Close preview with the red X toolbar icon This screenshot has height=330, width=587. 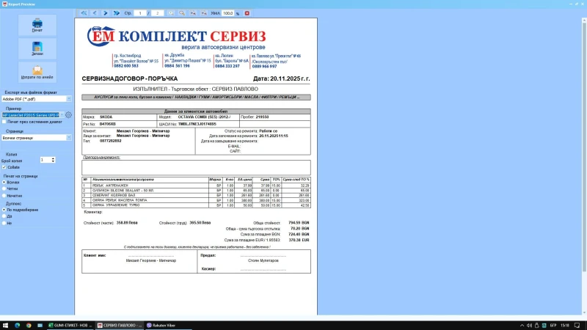click(x=247, y=13)
